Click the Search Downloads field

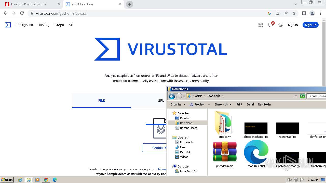[316, 96]
